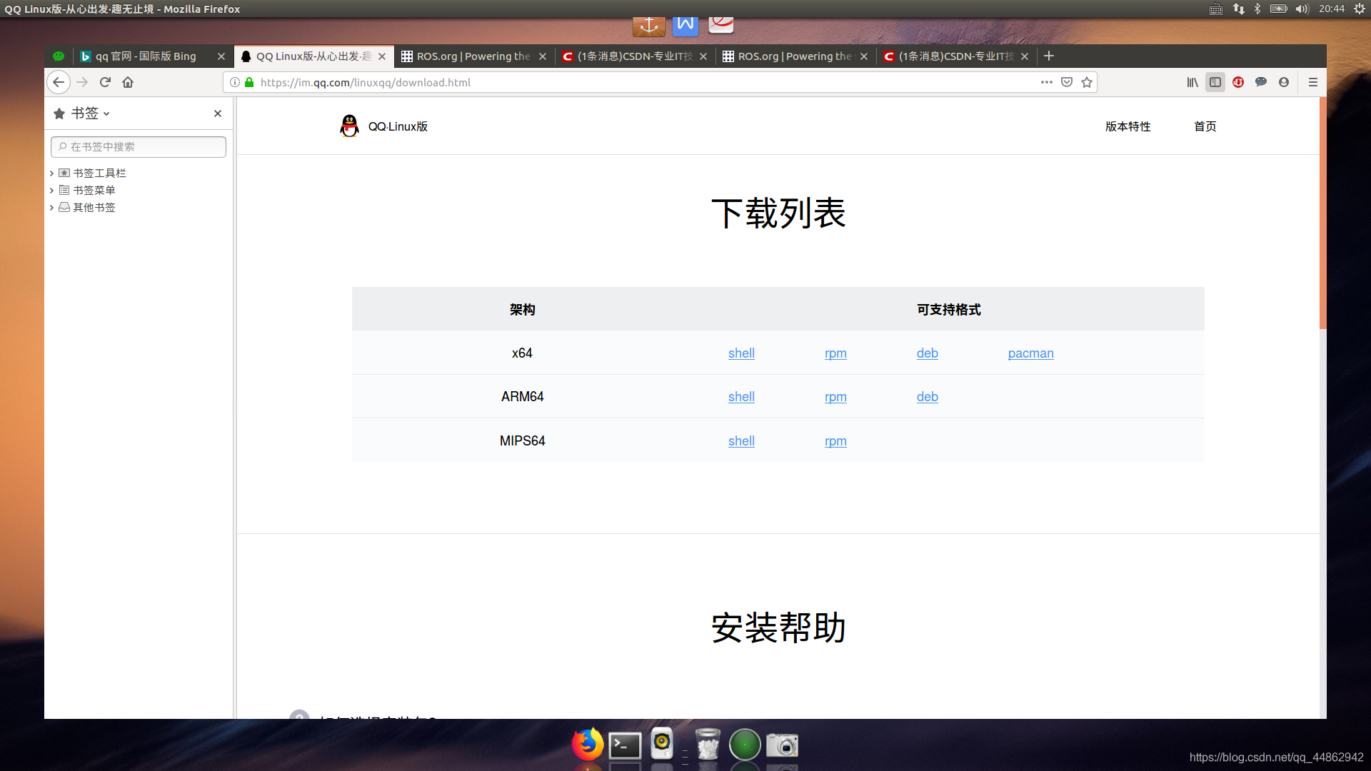Save this page to Pocket
The height and width of the screenshot is (771, 1371).
[x=1067, y=82]
